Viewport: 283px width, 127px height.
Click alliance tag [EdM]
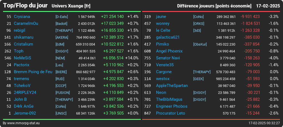(x=60, y=44)
